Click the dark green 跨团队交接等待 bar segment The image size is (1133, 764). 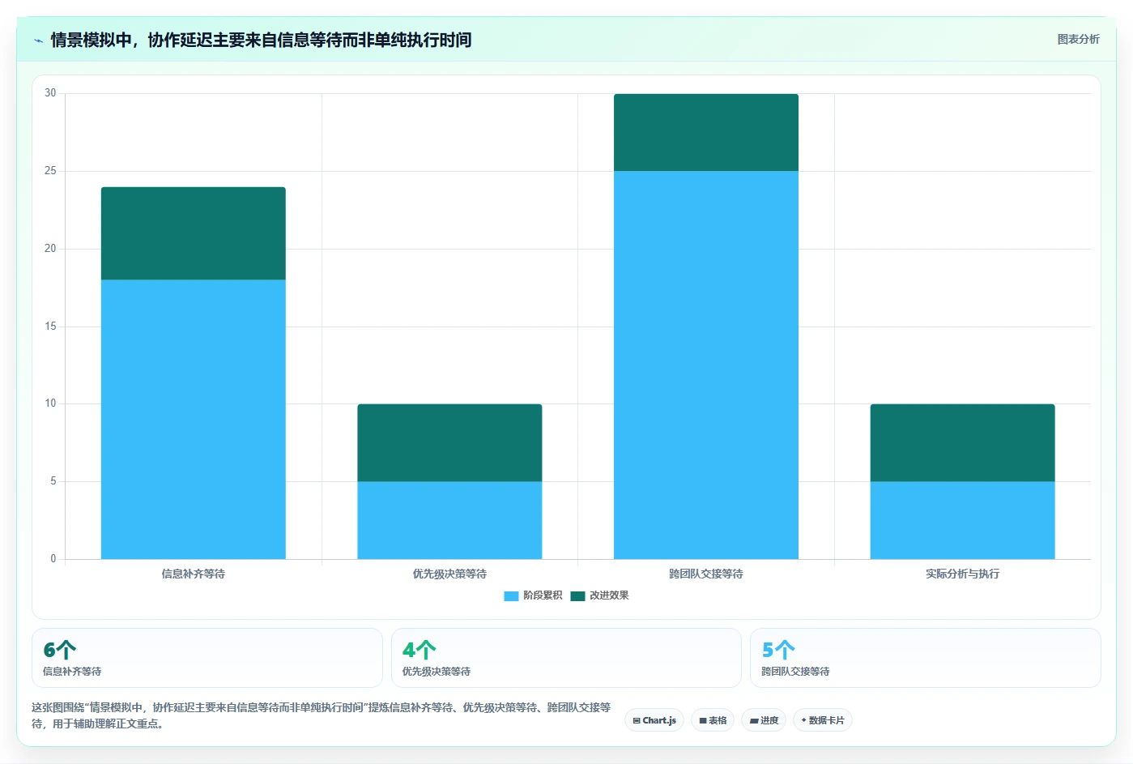706,132
